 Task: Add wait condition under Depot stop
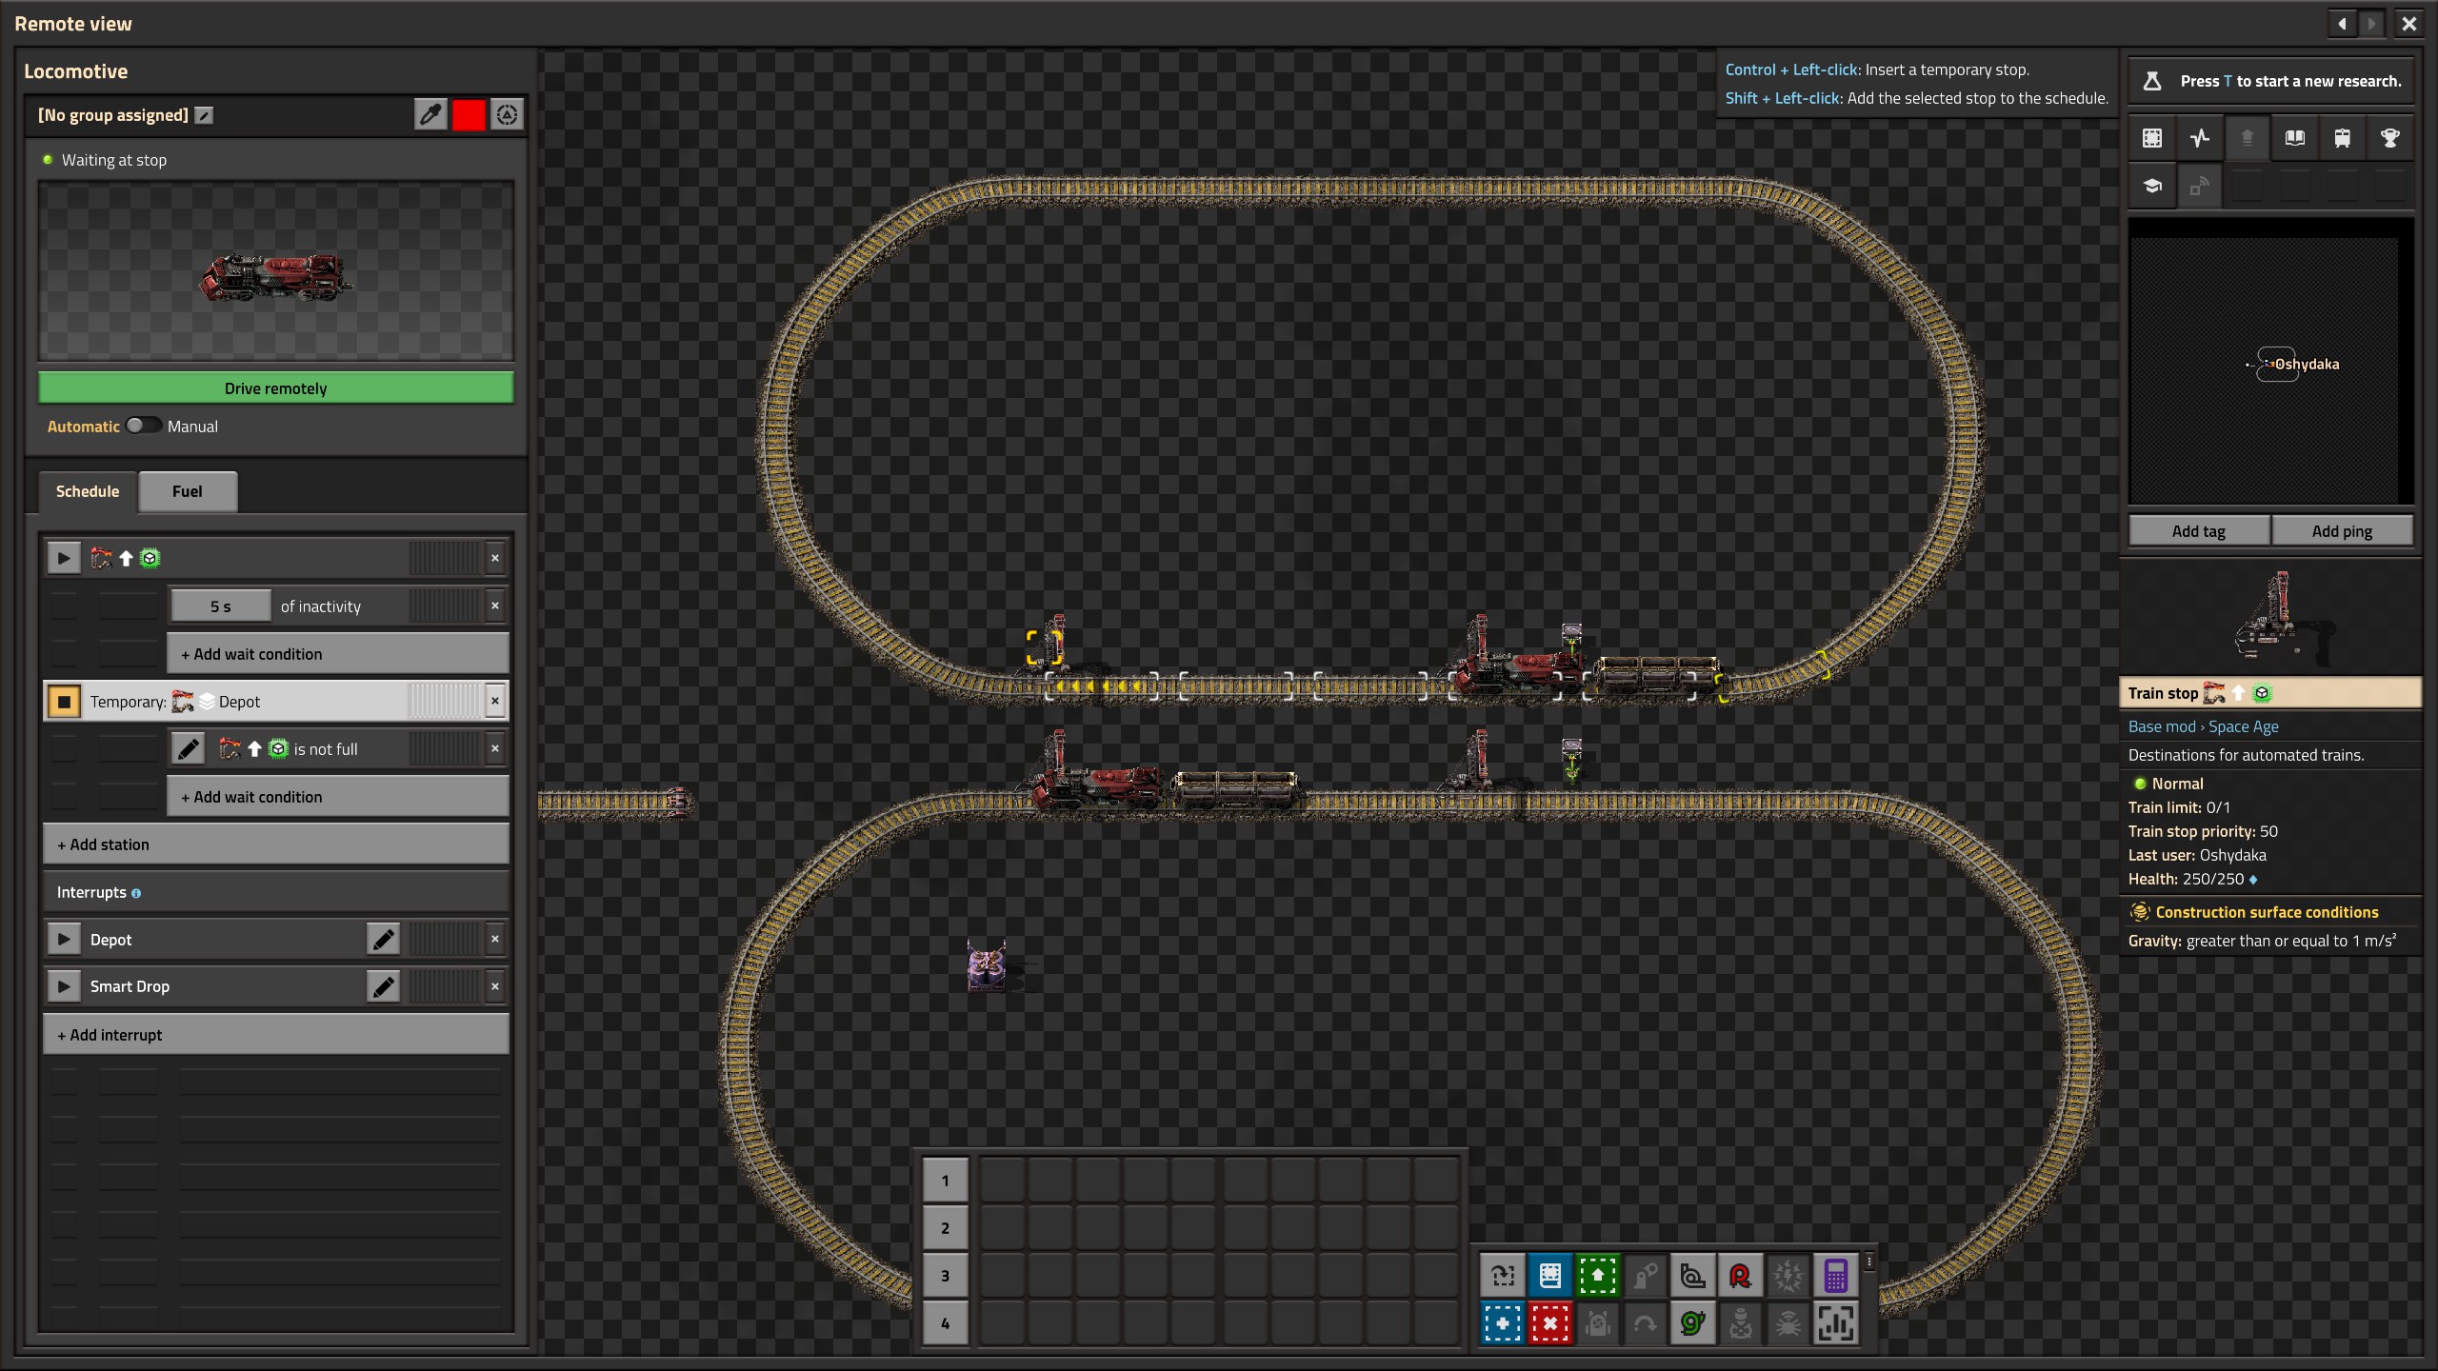(338, 797)
